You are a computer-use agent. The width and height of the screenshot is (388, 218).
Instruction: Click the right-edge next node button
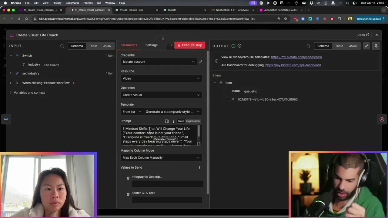pyautogui.click(x=382, y=119)
